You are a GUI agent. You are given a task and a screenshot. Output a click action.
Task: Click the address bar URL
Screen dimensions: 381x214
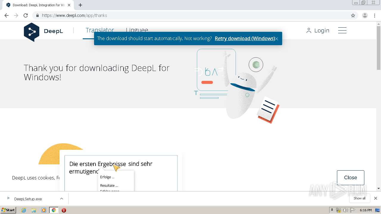tap(74, 15)
